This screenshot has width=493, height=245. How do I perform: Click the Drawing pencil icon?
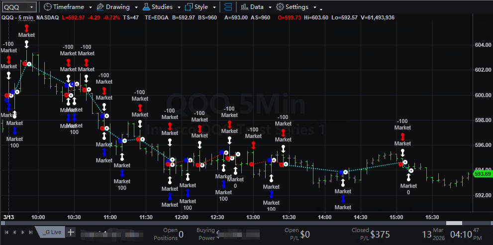(x=100, y=7)
